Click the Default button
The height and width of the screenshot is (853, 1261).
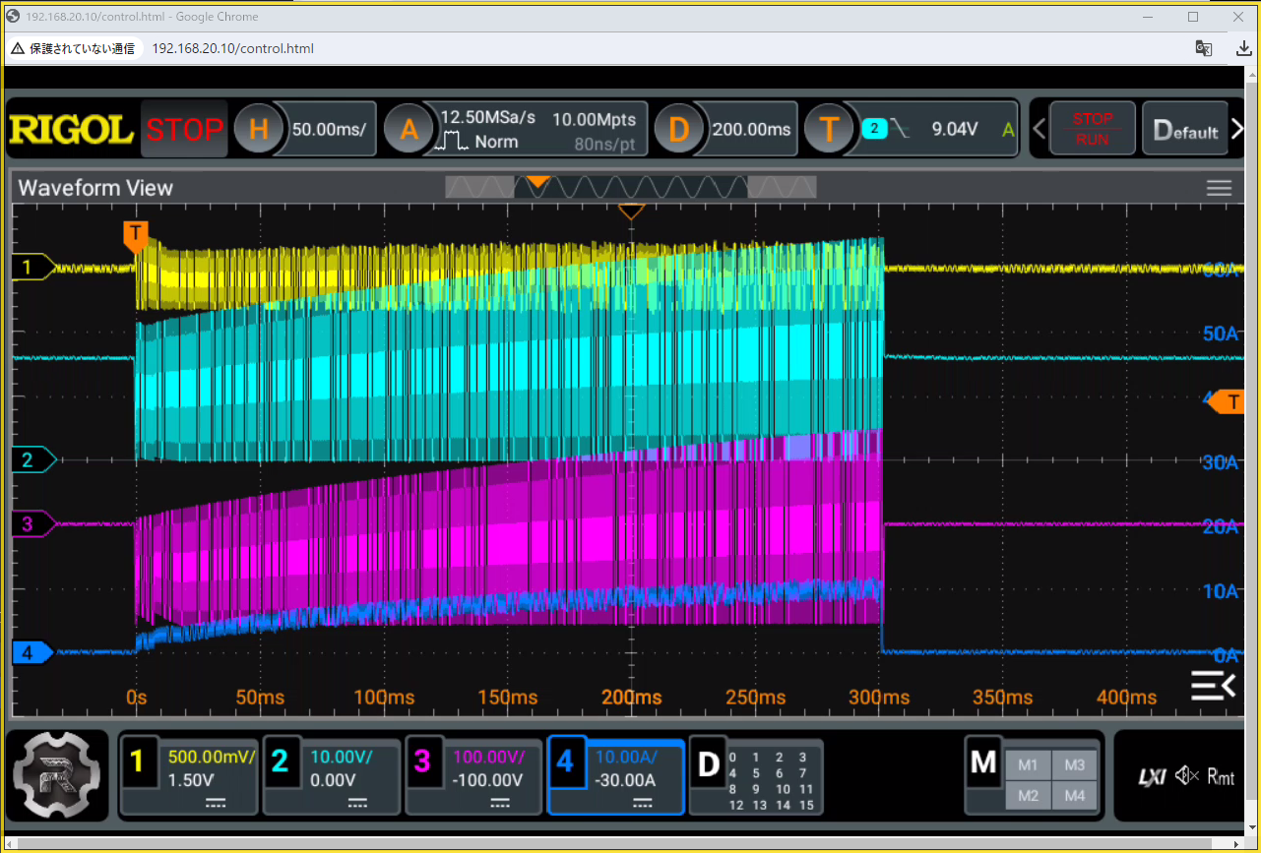click(1185, 129)
